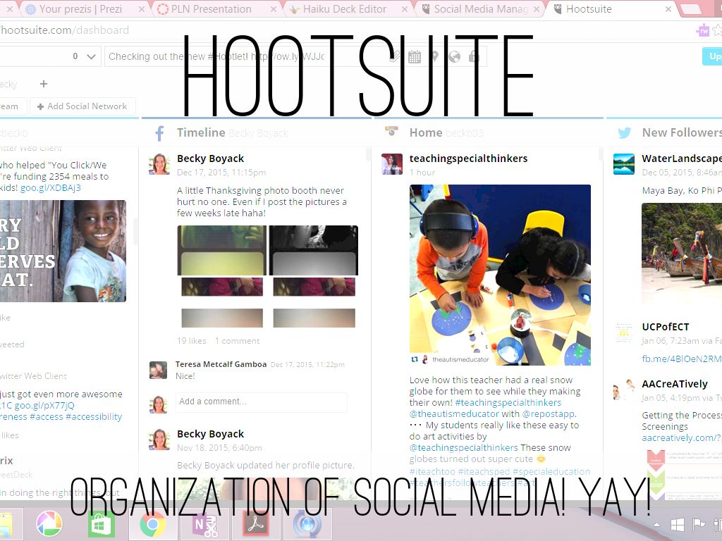
Task: Click the Instagram icon on Home stream header
Action: click(391, 132)
